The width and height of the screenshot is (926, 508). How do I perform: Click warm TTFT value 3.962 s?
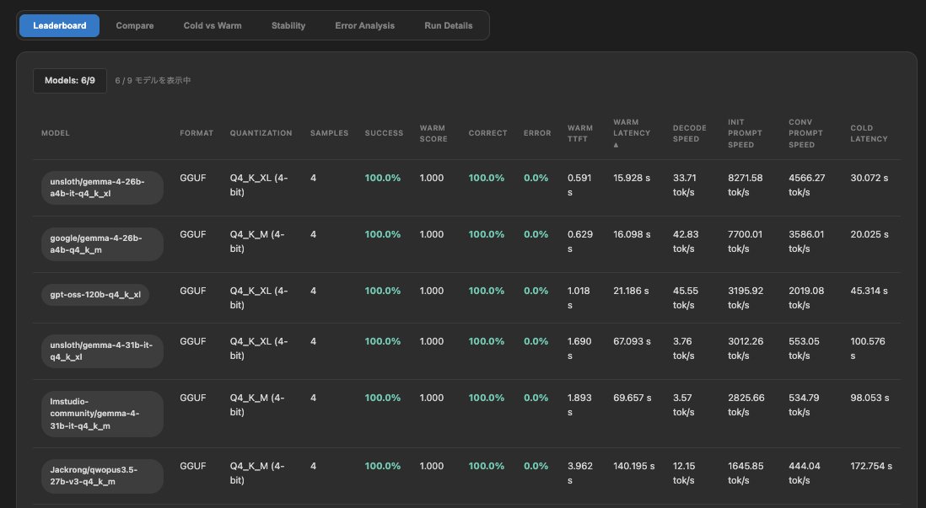[x=580, y=473]
